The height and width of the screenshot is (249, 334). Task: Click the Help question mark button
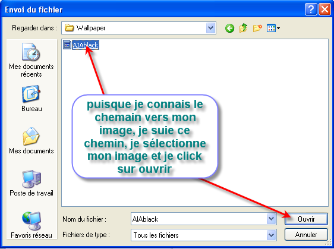point(311,10)
